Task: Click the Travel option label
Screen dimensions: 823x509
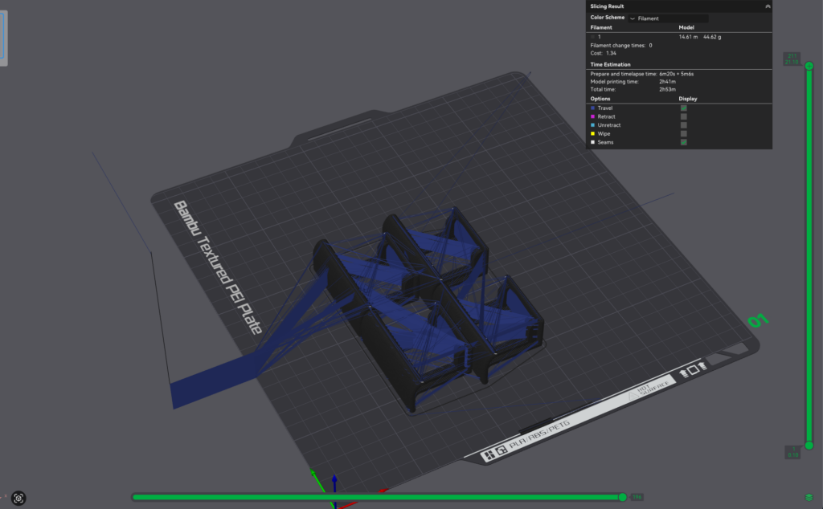Action: [x=604, y=108]
